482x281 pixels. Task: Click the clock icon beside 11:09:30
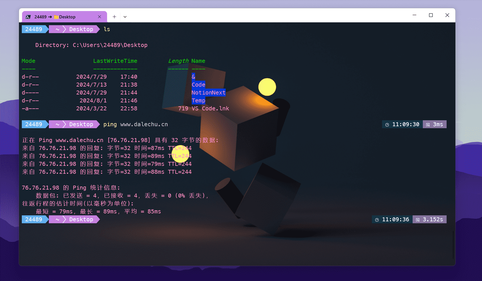click(x=387, y=125)
